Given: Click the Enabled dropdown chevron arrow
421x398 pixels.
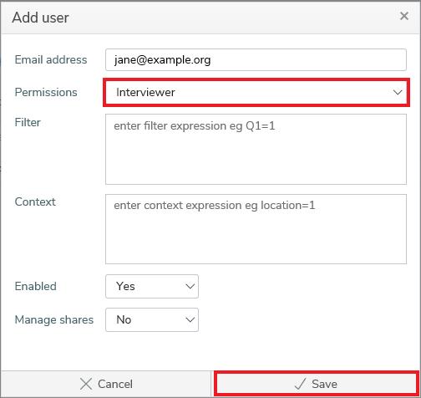Looking at the screenshot, I should click(190, 286).
